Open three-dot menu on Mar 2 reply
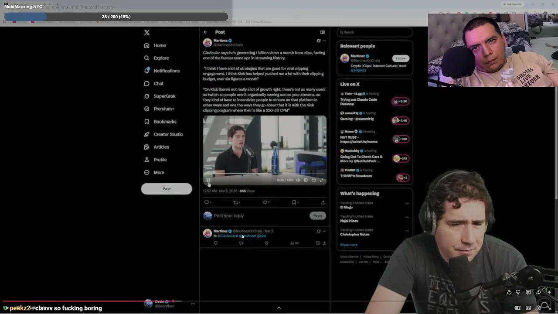 pos(324,231)
